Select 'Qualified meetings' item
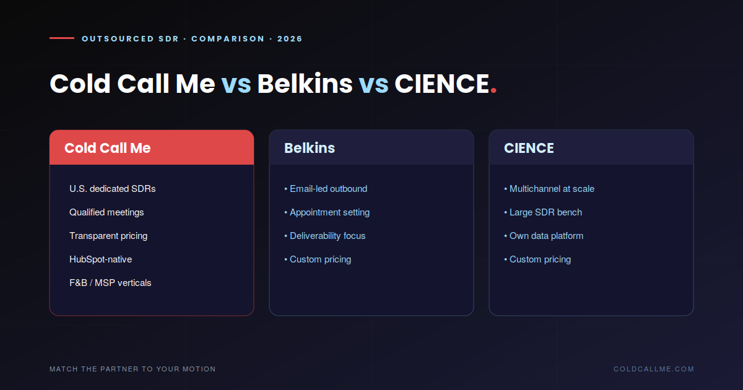This screenshot has height=390, width=743. (x=106, y=212)
